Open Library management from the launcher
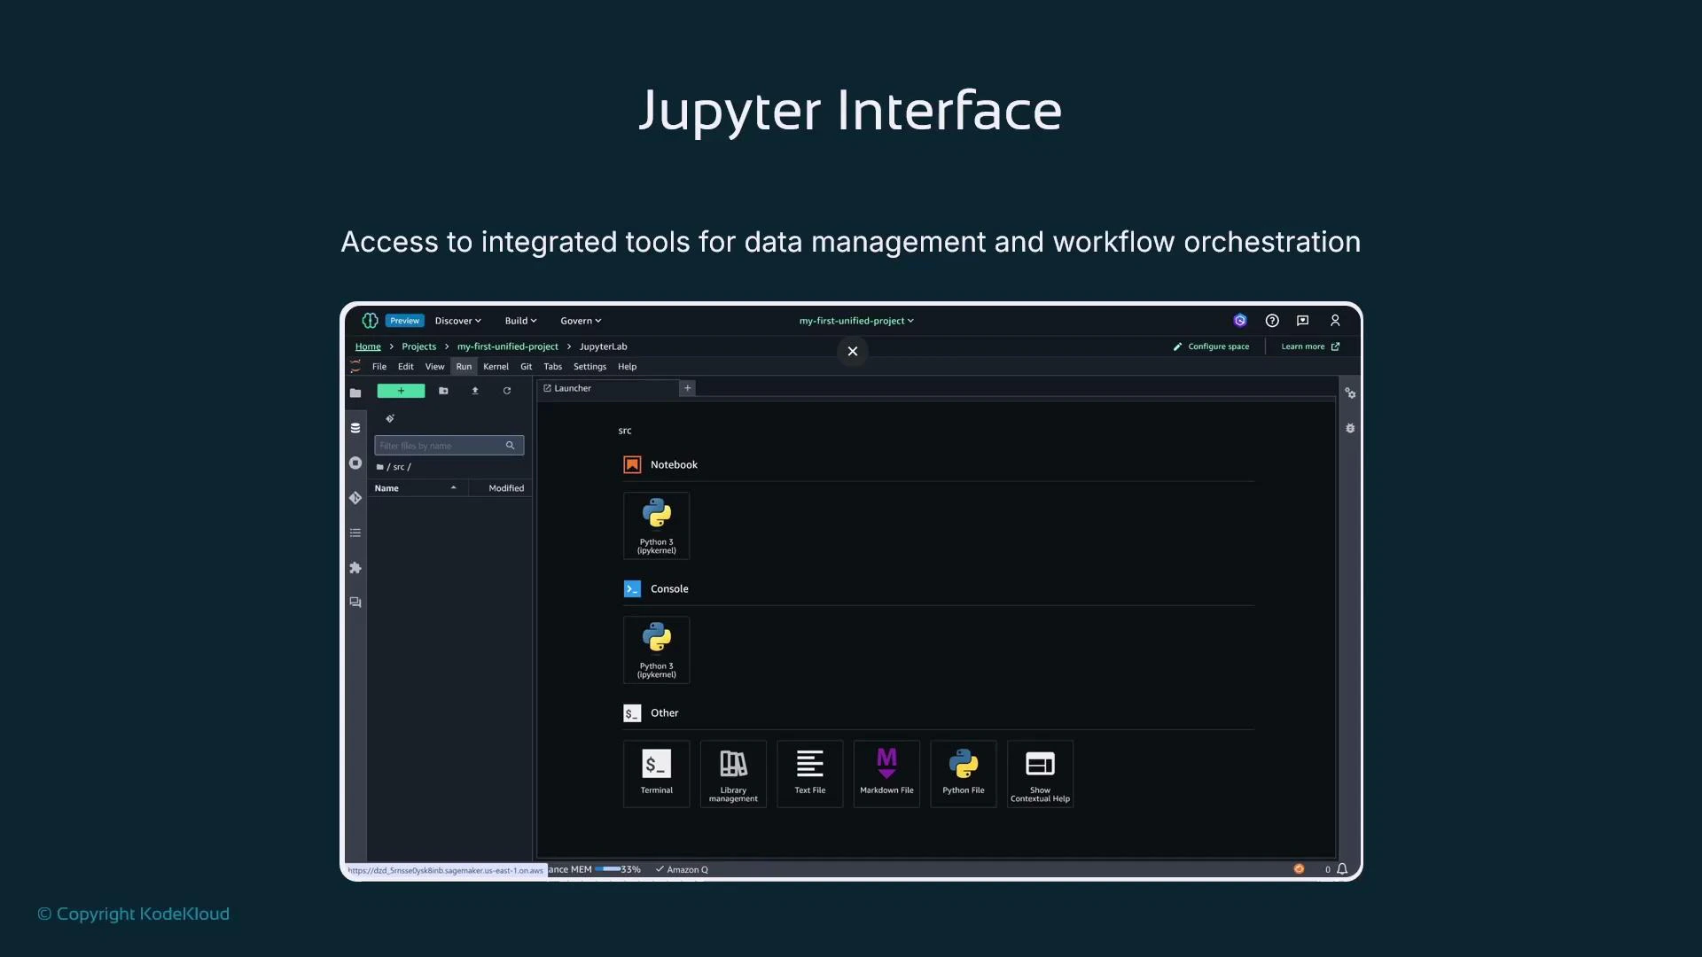Image resolution: width=1702 pixels, height=957 pixels. 732,773
